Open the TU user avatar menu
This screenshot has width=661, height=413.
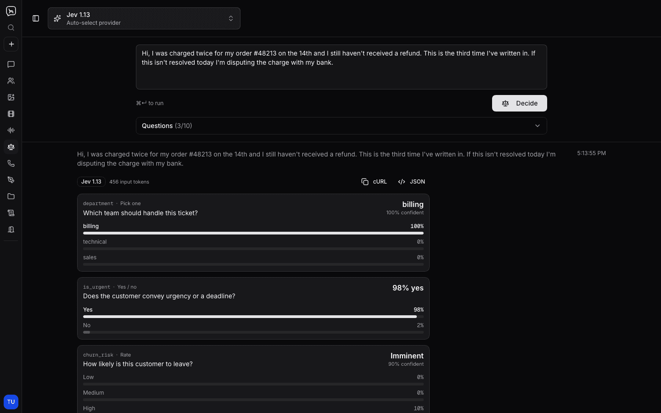(11, 402)
